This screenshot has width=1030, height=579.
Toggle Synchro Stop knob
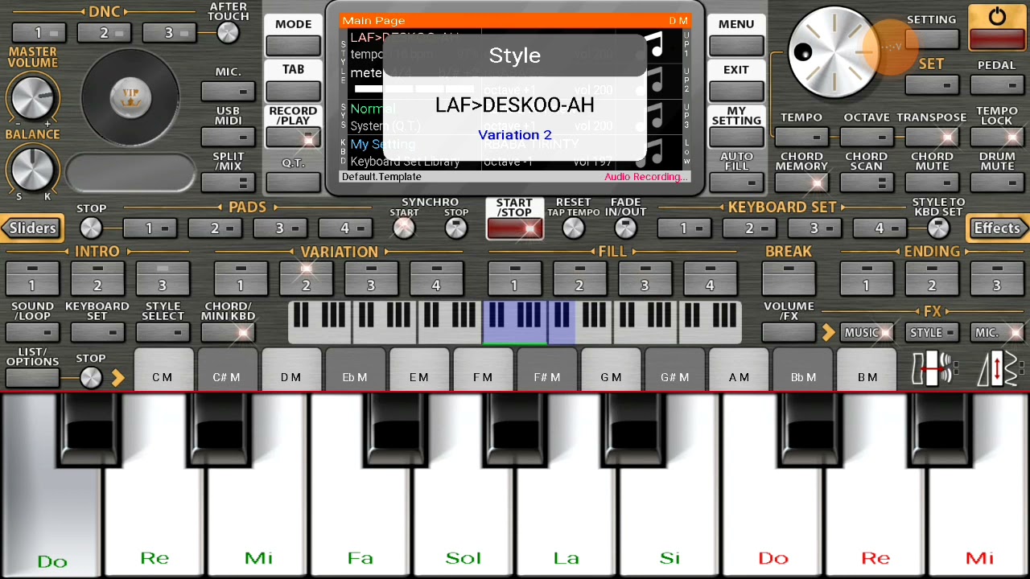click(x=456, y=228)
